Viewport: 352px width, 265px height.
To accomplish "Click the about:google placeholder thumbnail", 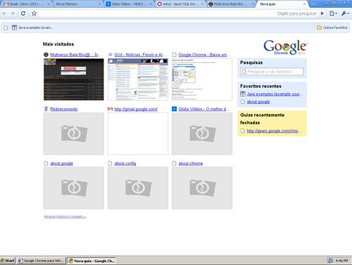I will (74, 188).
